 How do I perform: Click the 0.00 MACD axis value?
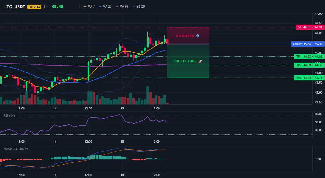(x=318, y=159)
